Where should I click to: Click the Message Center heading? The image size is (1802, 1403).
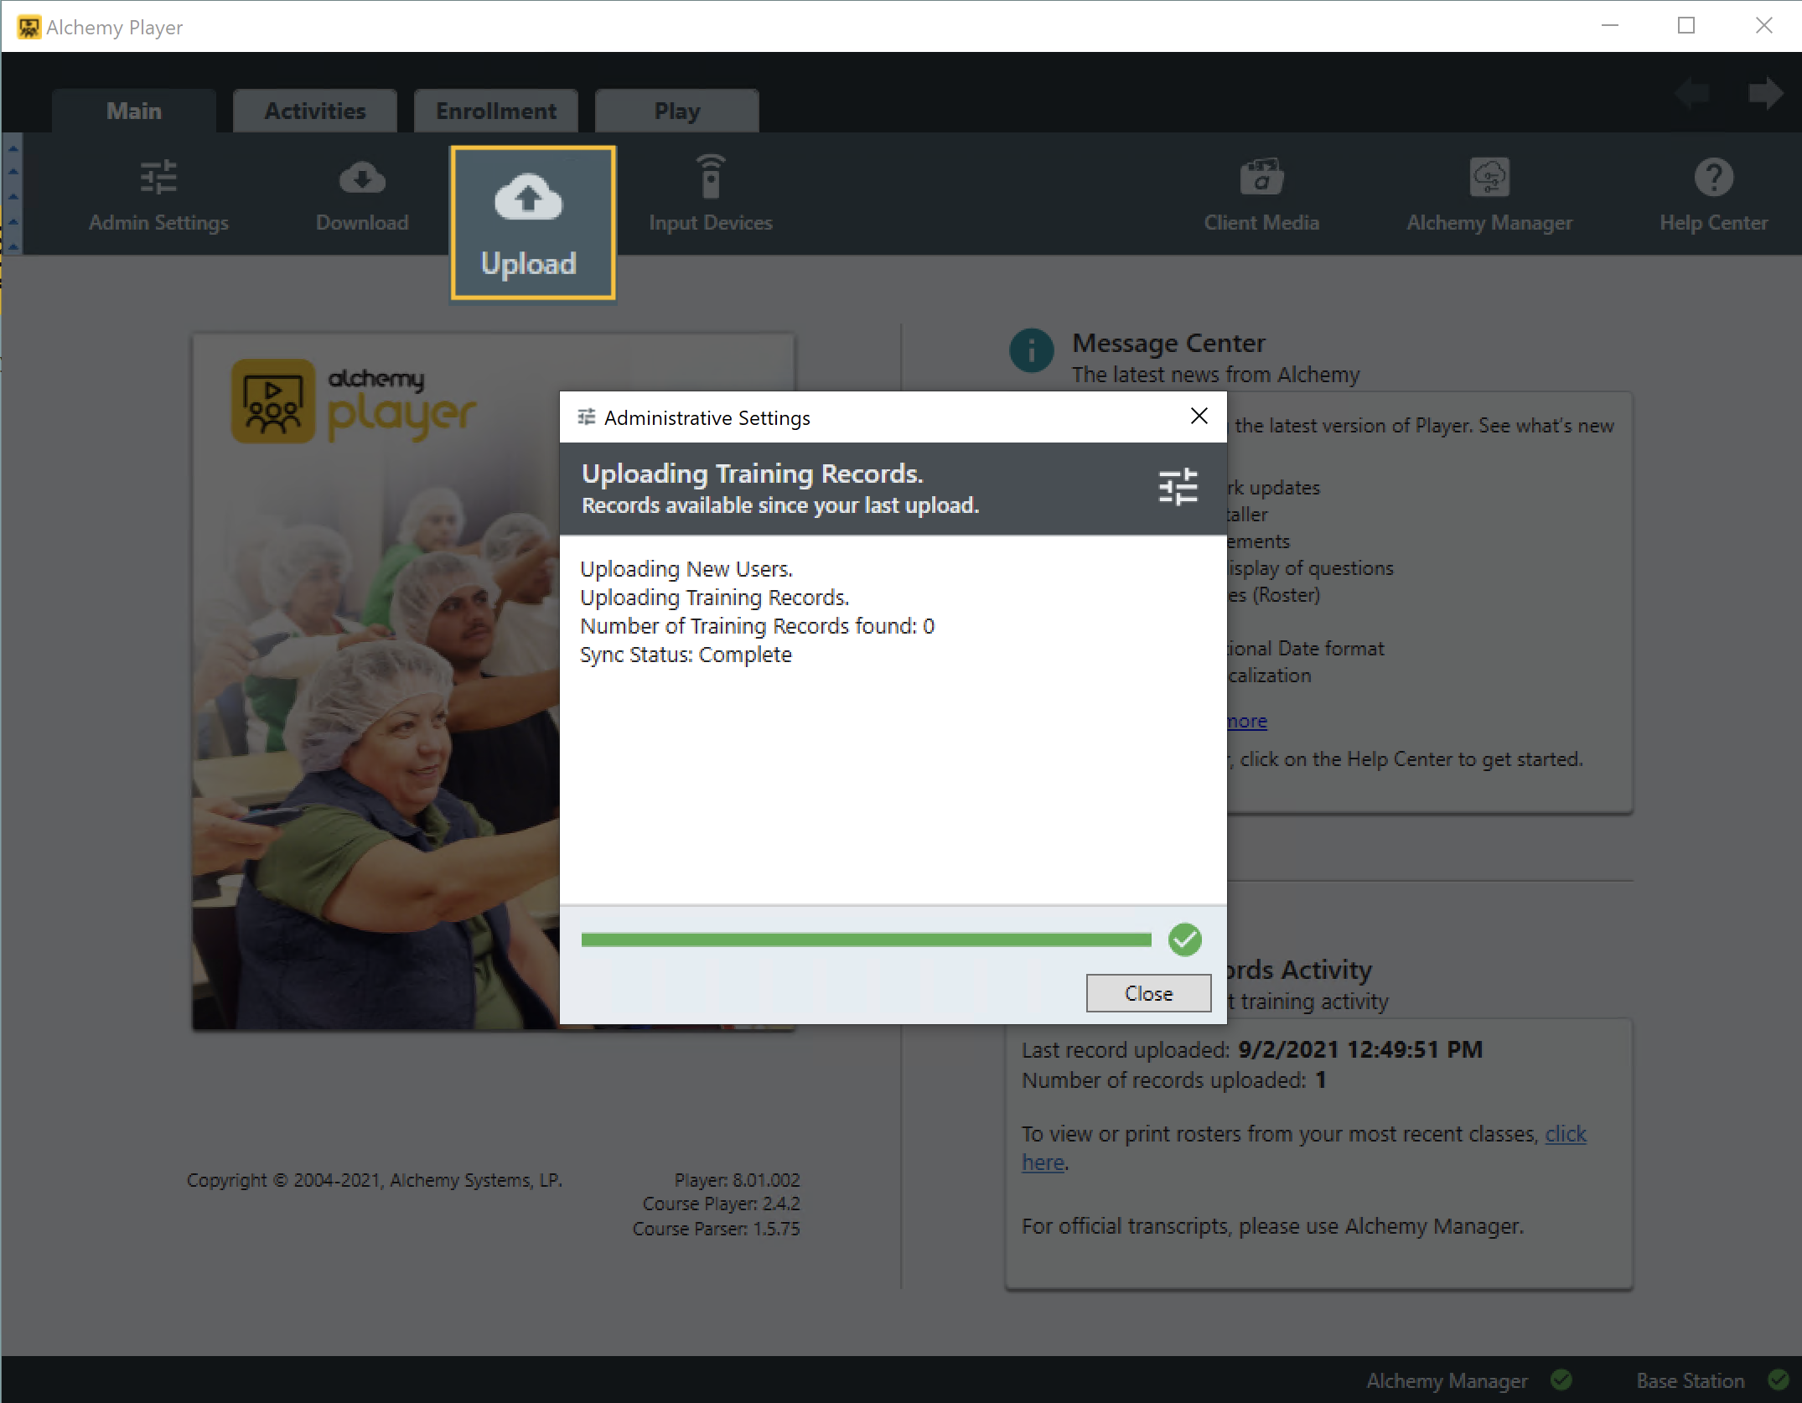1169,343
